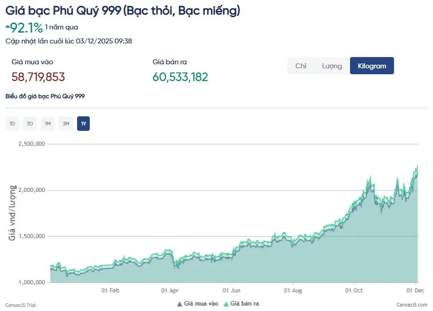
Task: Select the 7D time range
Action: pos(29,123)
